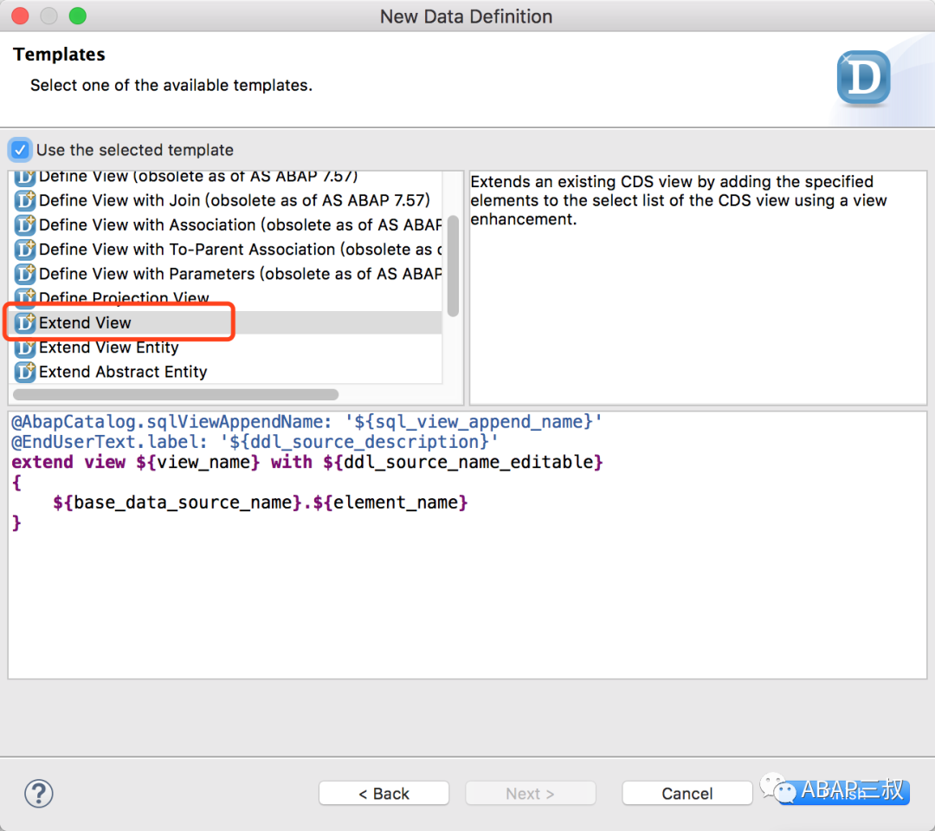Click the Extend View Entity row icon
The image size is (935, 831).
pyautogui.click(x=25, y=347)
